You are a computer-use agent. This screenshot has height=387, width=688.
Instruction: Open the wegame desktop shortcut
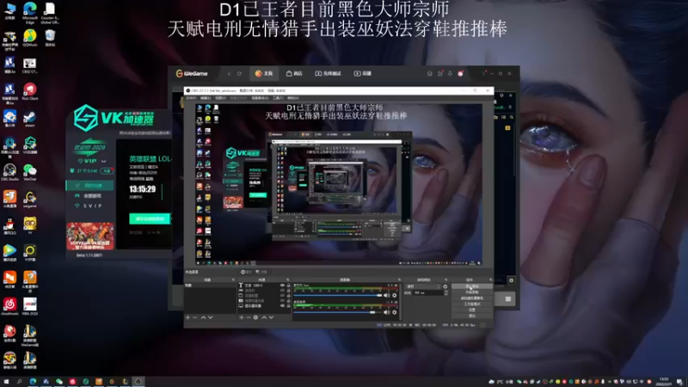[30, 200]
